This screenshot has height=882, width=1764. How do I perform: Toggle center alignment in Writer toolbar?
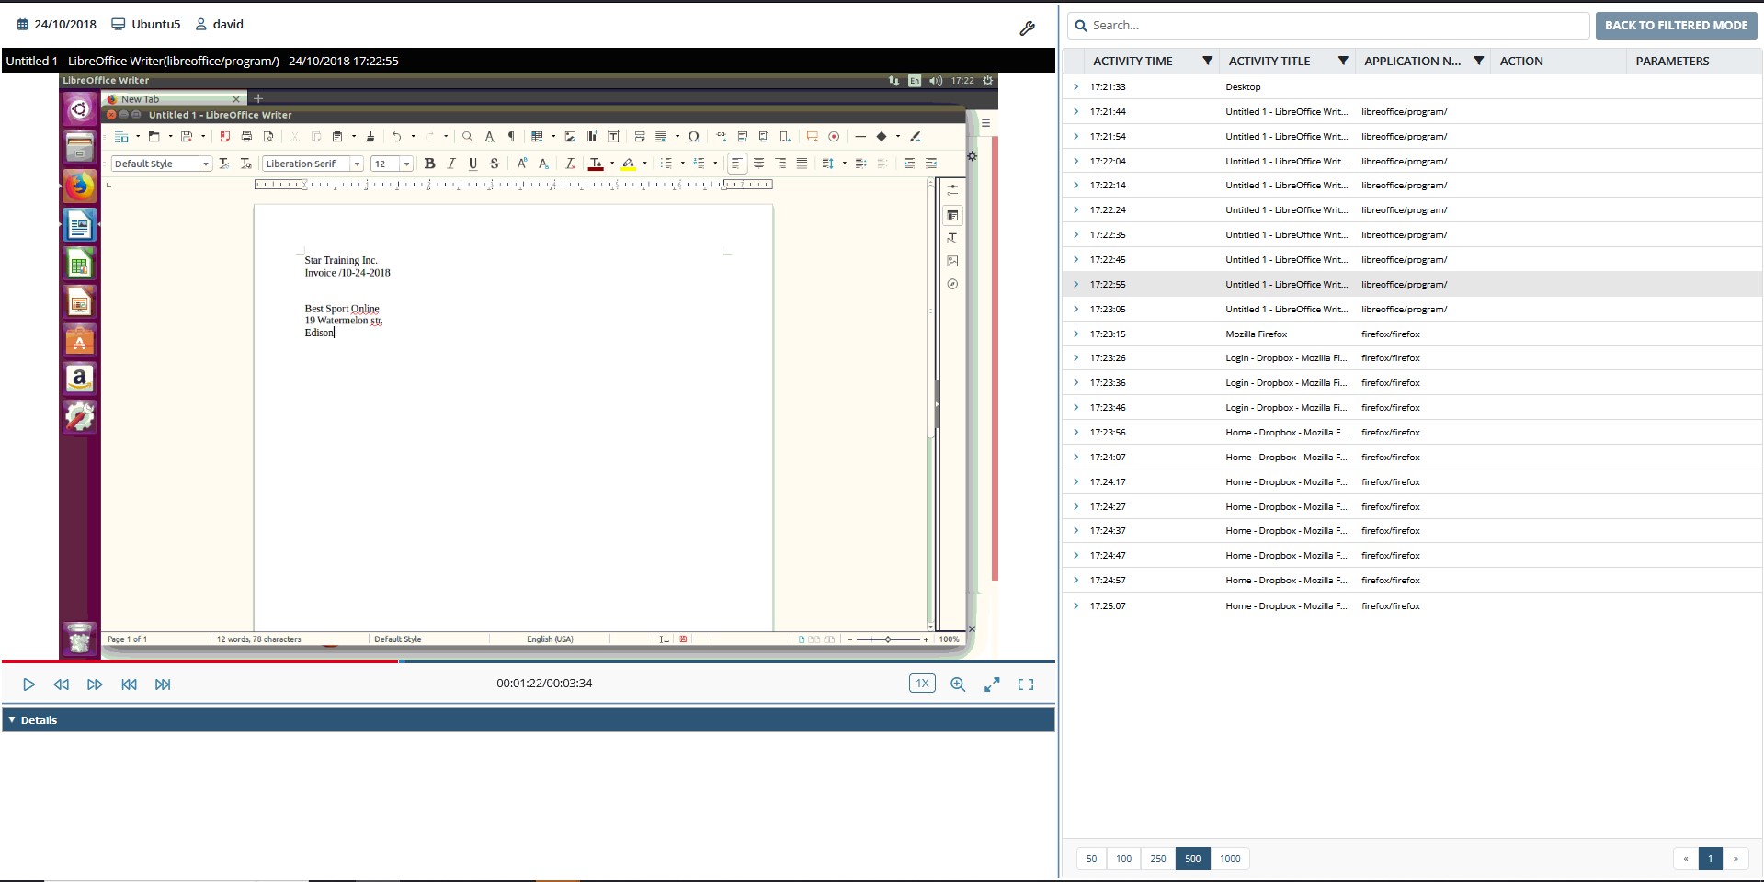pyautogui.click(x=758, y=164)
